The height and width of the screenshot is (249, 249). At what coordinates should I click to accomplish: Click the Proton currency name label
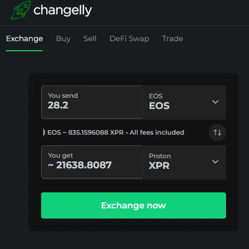point(160,156)
